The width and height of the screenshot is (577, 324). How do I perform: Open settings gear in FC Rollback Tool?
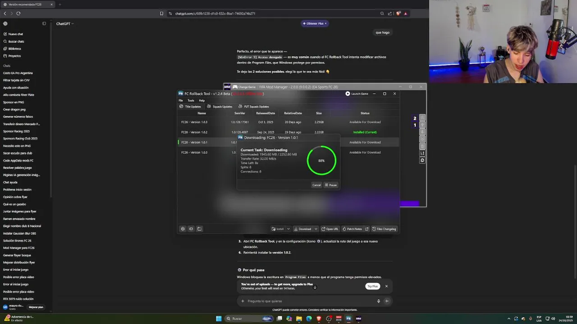[183, 229]
